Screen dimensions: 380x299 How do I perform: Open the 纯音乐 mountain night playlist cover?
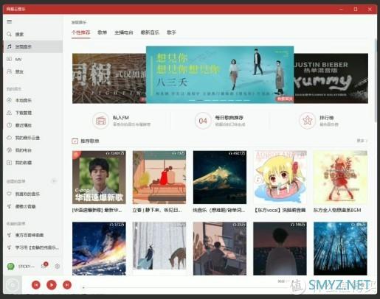(220, 177)
